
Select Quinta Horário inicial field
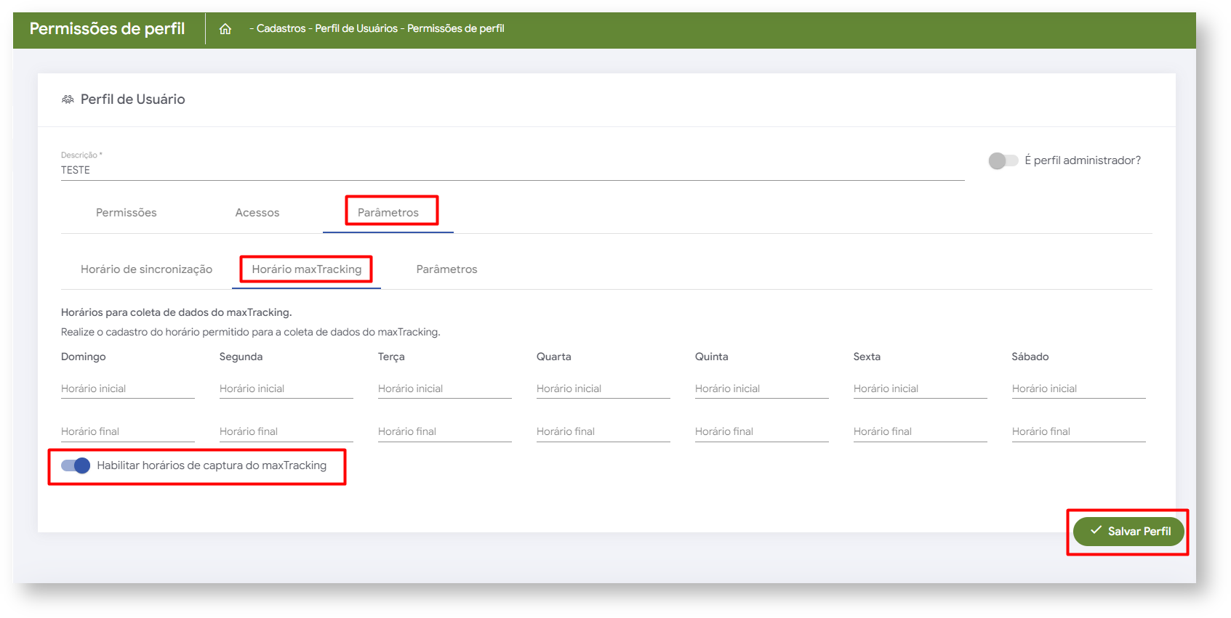[761, 389]
